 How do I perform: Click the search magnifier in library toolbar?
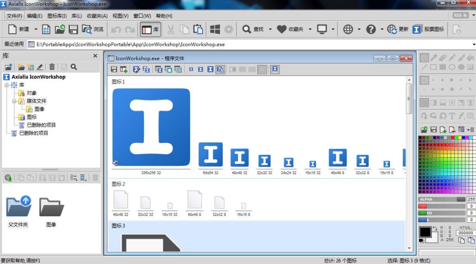click(x=74, y=67)
